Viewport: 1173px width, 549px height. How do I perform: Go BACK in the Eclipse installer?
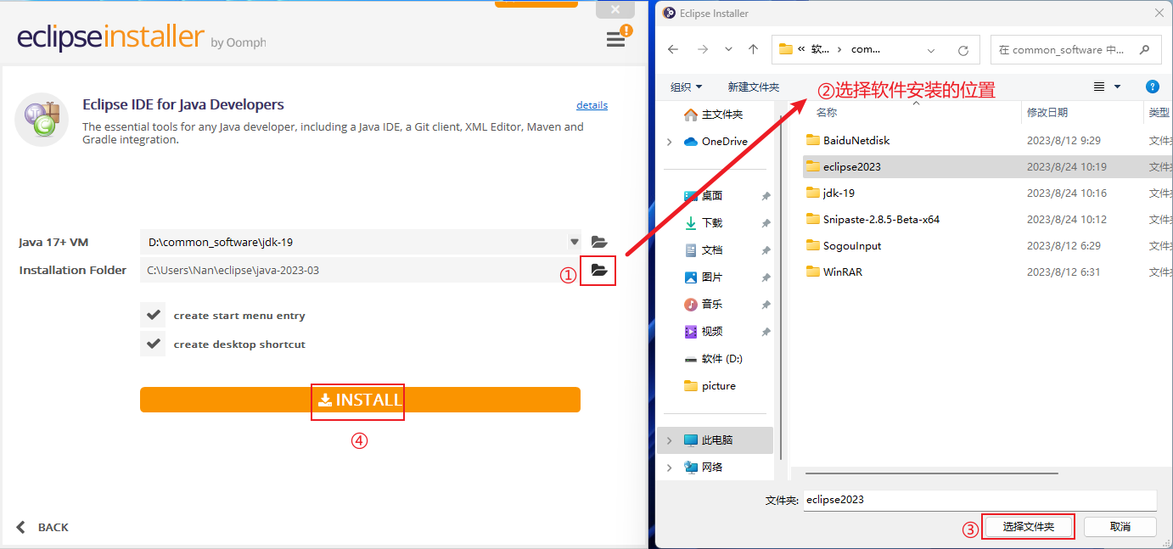tap(42, 527)
